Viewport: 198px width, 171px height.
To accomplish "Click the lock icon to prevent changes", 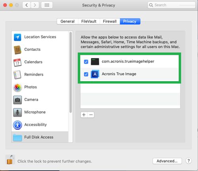I will [10, 159].
